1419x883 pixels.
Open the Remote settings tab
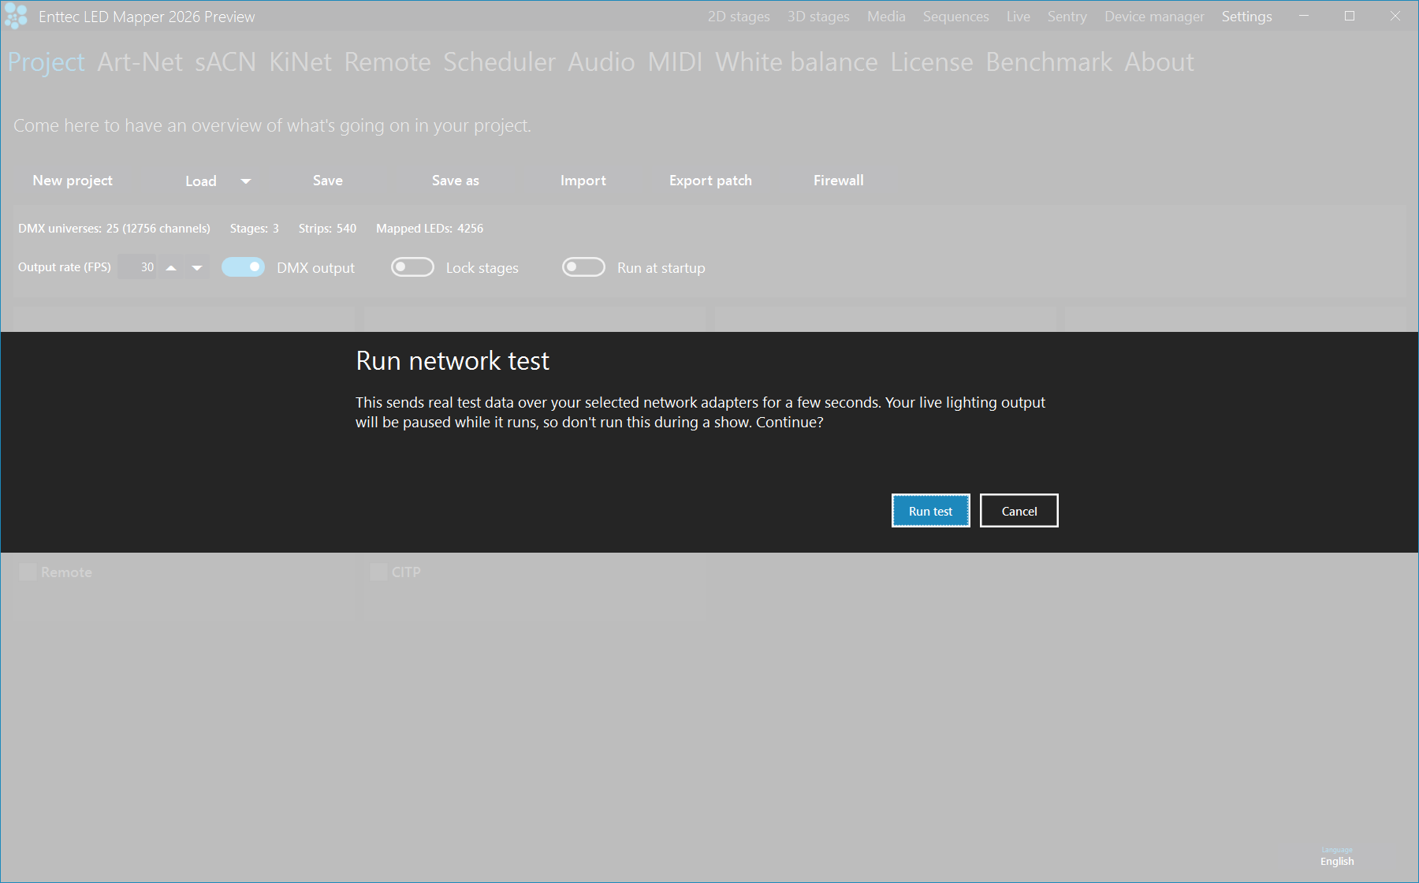[387, 62]
